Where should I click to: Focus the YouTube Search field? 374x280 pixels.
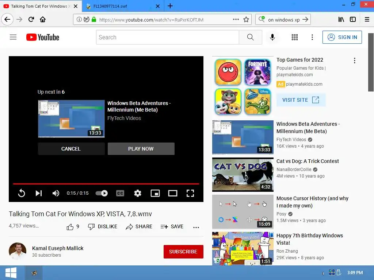pyautogui.click(x=168, y=37)
